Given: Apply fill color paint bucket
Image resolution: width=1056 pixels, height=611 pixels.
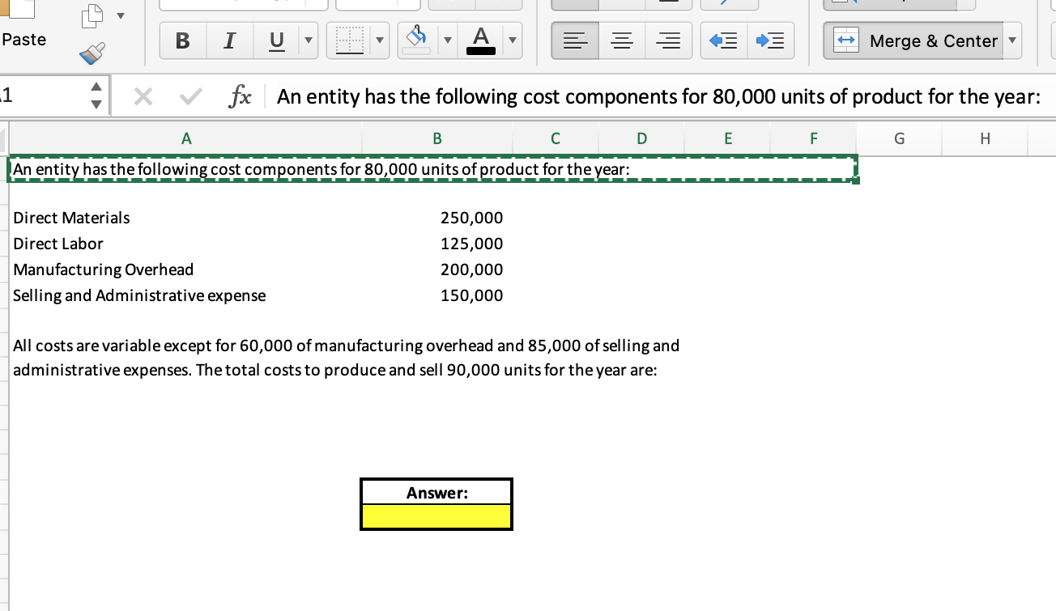Looking at the screenshot, I should 416,40.
